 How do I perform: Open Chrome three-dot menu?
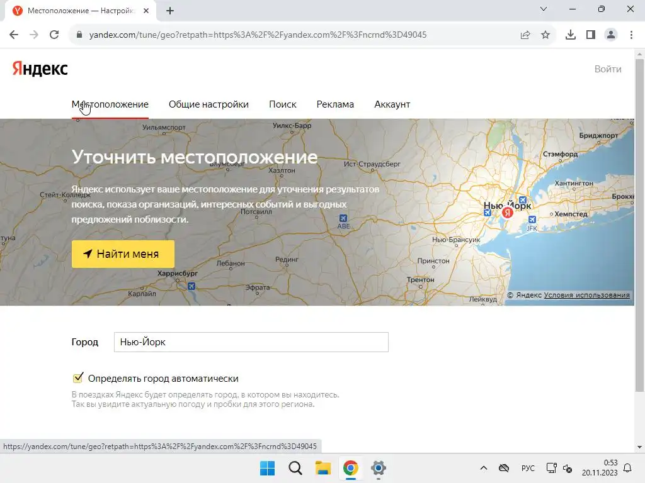tap(631, 35)
